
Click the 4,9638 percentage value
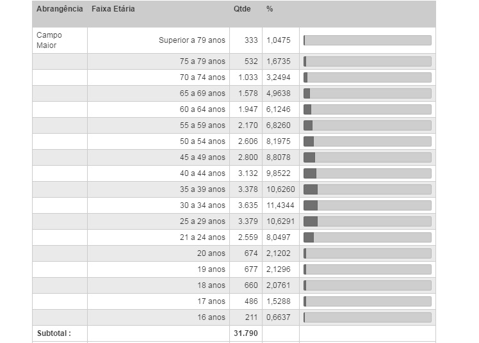point(279,93)
